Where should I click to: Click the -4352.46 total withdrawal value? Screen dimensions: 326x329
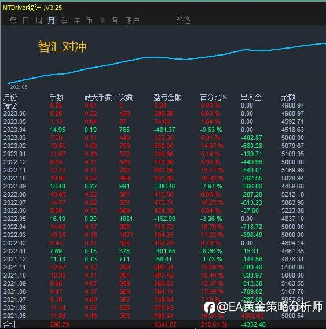pyautogui.click(x=253, y=324)
